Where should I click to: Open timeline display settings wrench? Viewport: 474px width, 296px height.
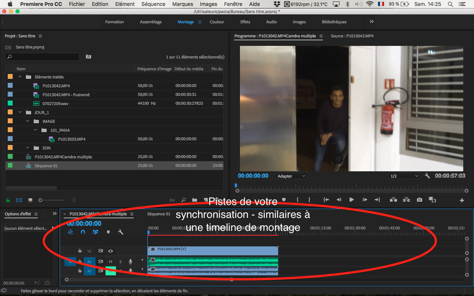coord(120,232)
